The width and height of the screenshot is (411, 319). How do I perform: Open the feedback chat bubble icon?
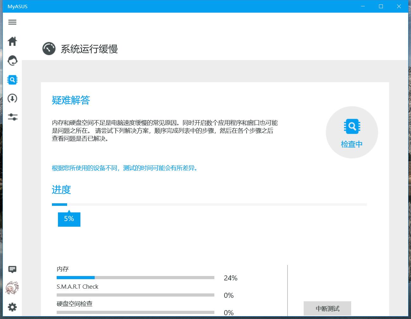(12, 269)
